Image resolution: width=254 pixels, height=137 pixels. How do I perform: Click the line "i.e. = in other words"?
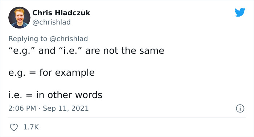pos(55,95)
